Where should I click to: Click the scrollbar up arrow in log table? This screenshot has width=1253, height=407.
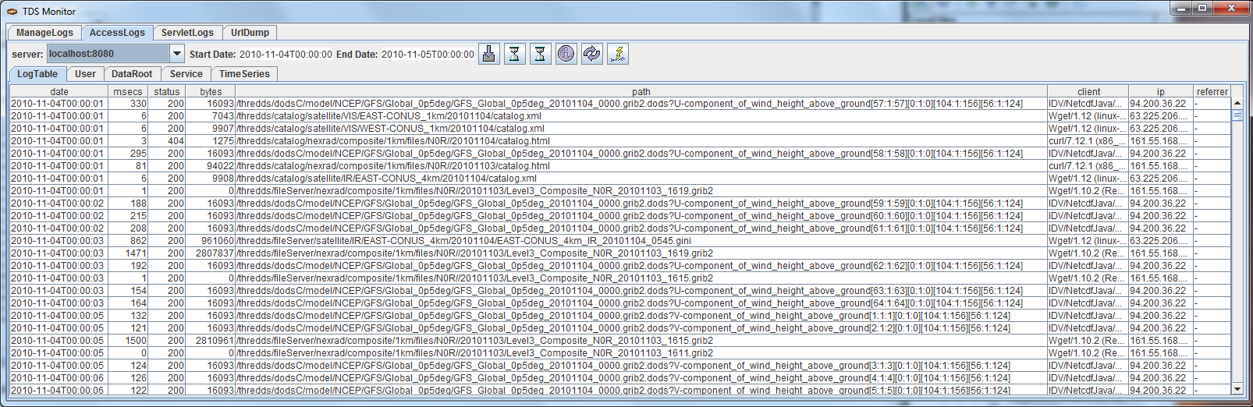pyautogui.click(x=1237, y=103)
